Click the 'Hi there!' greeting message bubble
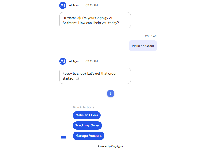The height and width of the screenshot is (149, 218). (95, 20)
